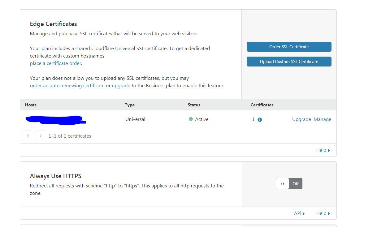Click the '1–1 of 1 certificates' text
The height and width of the screenshot is (227, 377).
click(70, 136)
